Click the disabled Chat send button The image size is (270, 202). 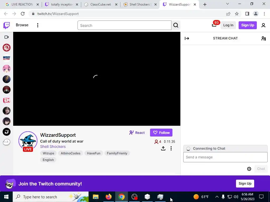tap(261, 169)
